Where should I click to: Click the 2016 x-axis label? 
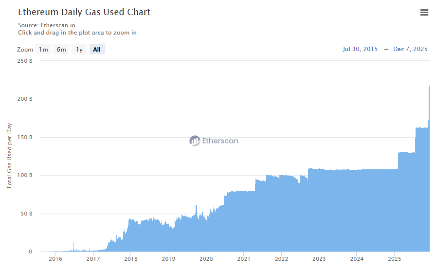coord(55,259)
